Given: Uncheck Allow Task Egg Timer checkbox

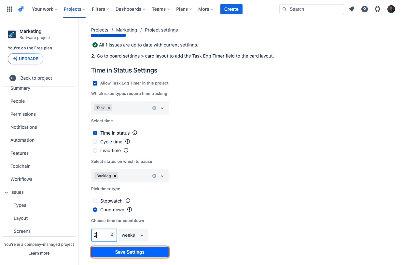Looking at the screenshot, I should tap(95, 83).
